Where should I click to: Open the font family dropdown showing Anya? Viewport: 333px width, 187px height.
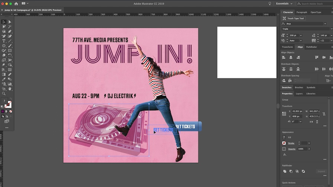pos(325,23)
